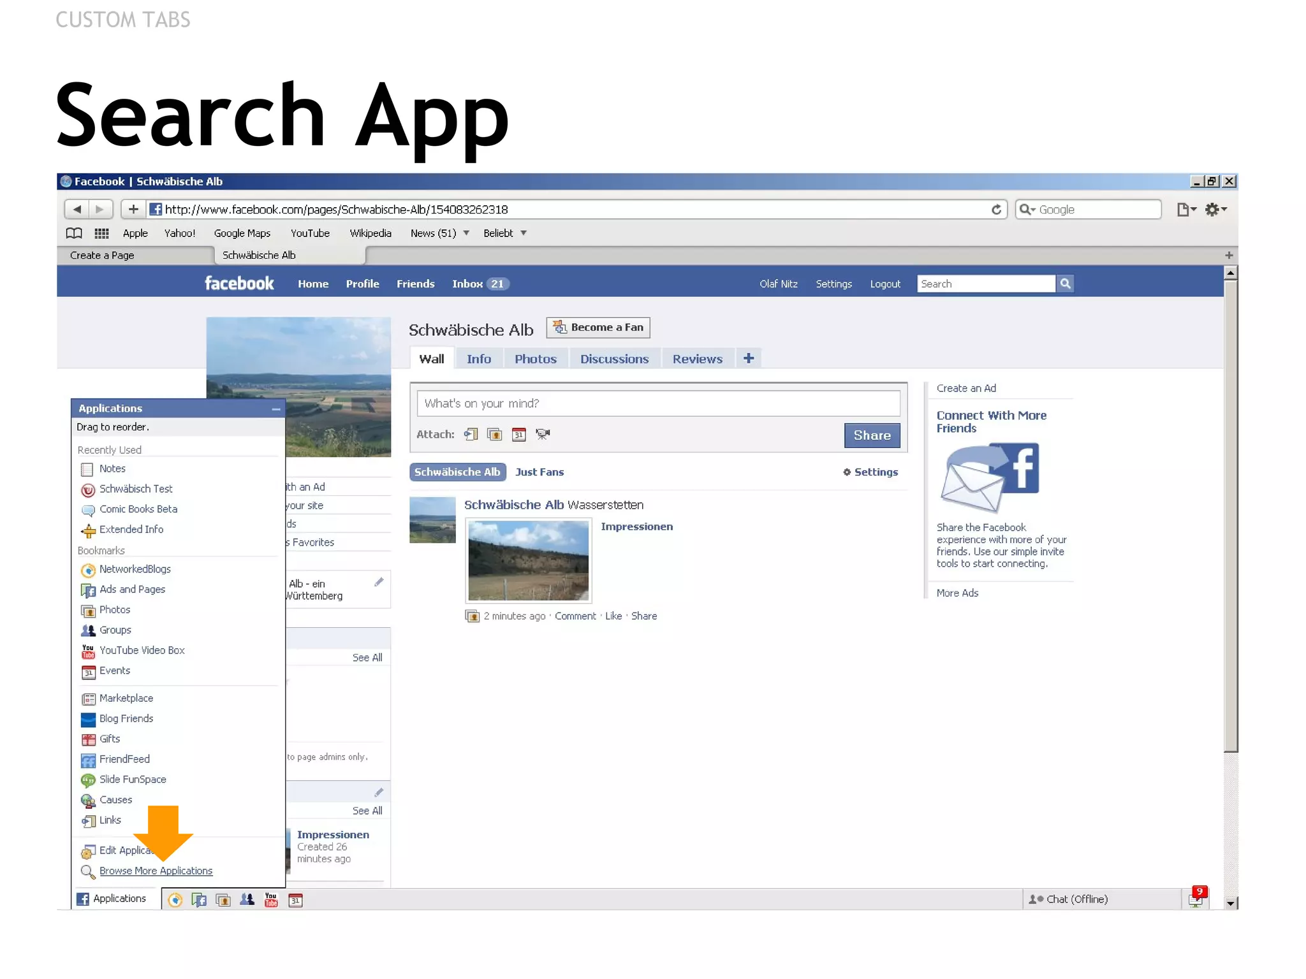Select the Schwäbische Alb wall filter
Screen dimensions: 1306x979
click(457, 473)
